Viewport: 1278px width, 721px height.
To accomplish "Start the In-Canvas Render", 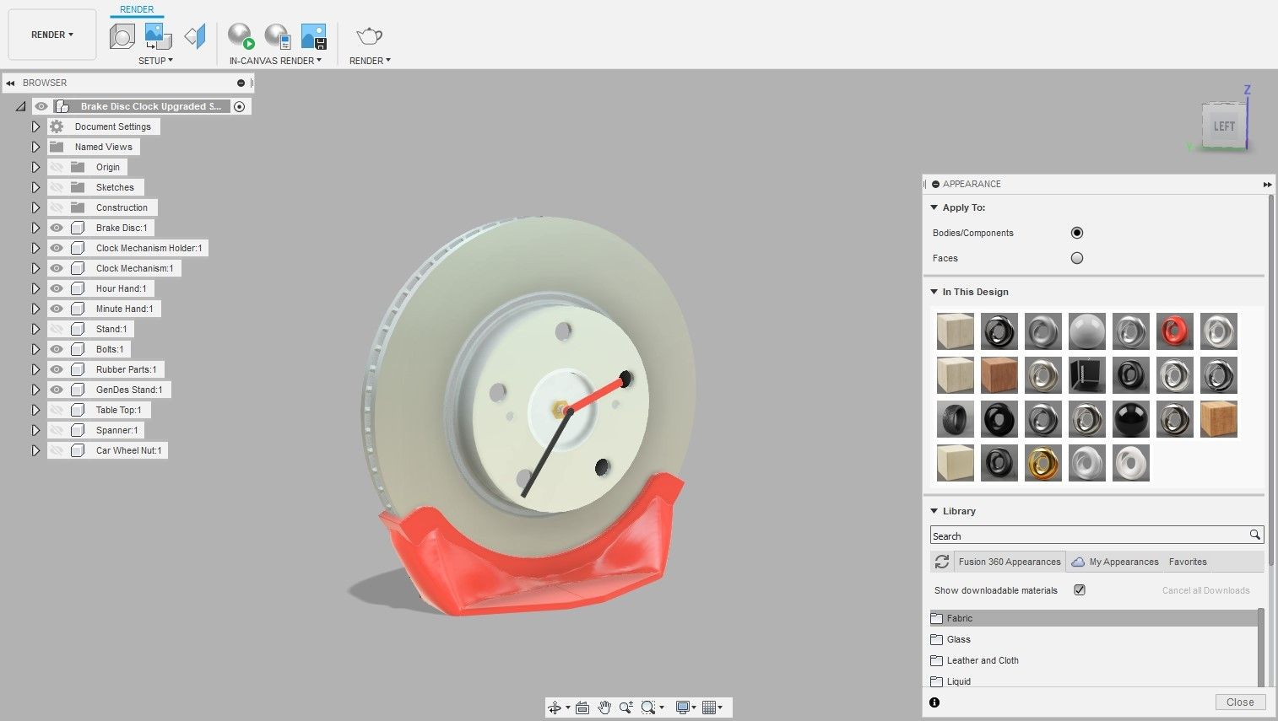I will pyautogui.click(x=241, y=36).
